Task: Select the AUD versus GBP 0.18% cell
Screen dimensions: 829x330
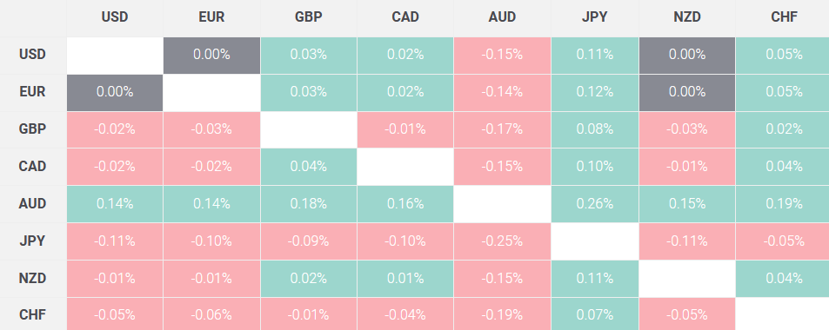Action: click(309, 204)
